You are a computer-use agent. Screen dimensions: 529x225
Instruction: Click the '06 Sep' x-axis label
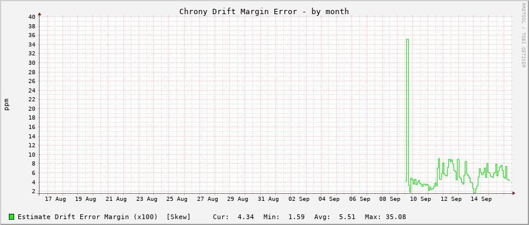[360, 199]
